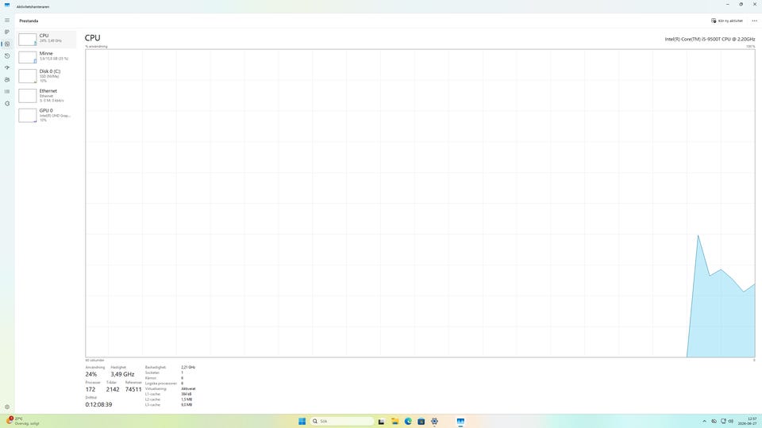Image resolution: width=762 pixels, height=428 pixels.
Task: Select the GPU 0 performance entry
Action: tap(47, 115)
